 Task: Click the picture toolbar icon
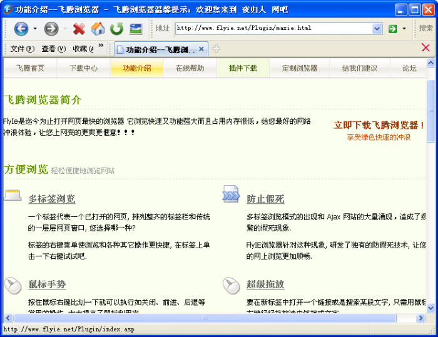click(x=136, y=29)
